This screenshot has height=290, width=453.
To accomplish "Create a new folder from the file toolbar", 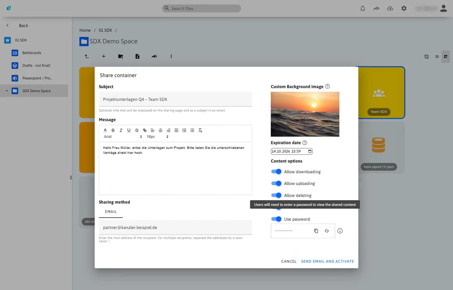I will click(120, 56).
